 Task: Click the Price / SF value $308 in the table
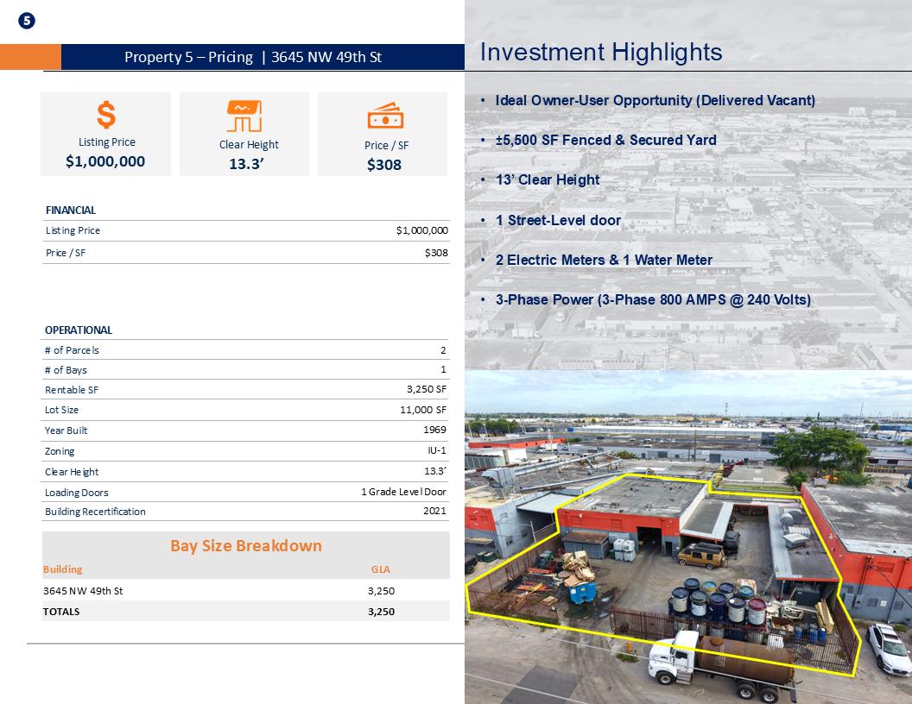436,253
